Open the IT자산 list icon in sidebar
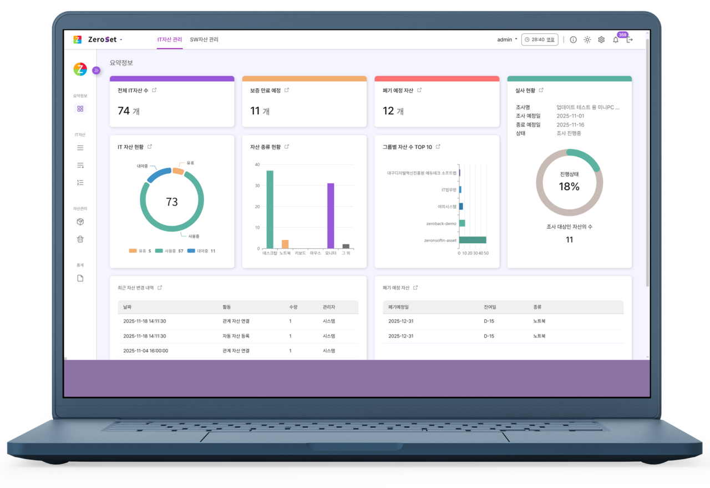710x488 pixels. click(x=80, y=148)
